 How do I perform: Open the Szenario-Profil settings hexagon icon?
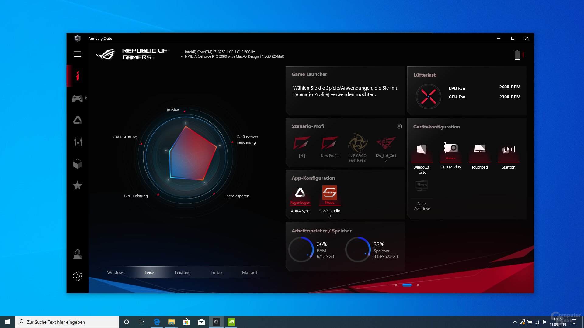point(399,126)
